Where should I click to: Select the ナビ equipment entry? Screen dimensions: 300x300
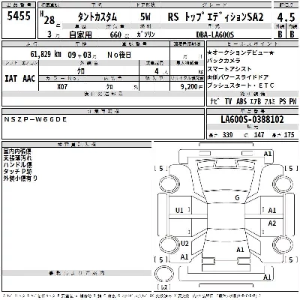point(214,101)
